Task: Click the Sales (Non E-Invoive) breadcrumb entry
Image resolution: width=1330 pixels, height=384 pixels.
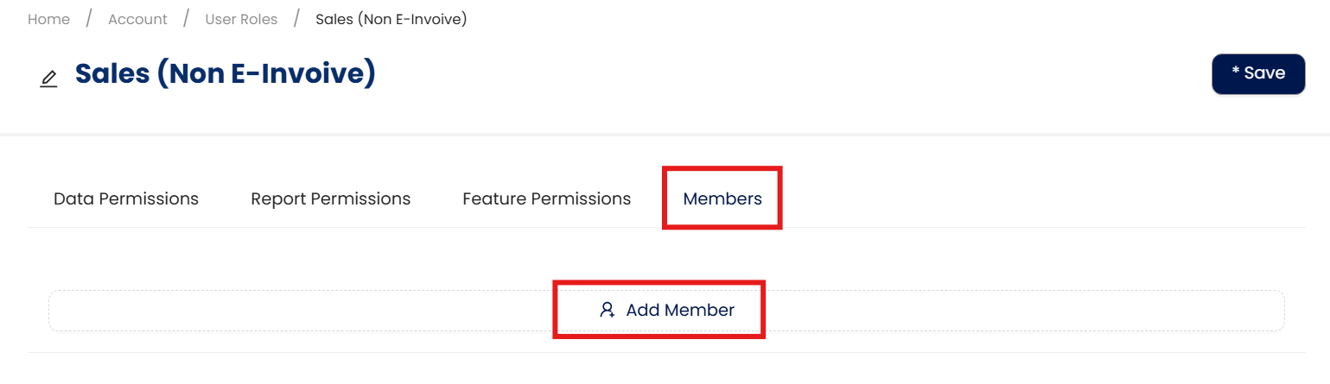Action: click(391, 19)
